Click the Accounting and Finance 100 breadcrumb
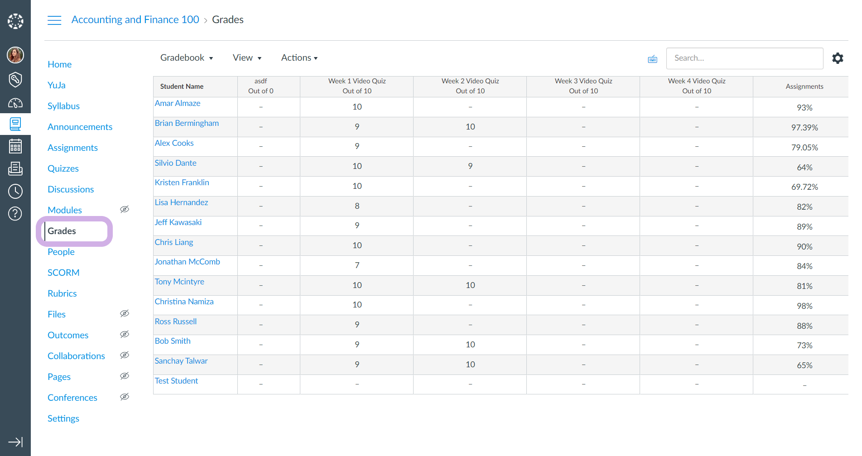 pos(135,19)
